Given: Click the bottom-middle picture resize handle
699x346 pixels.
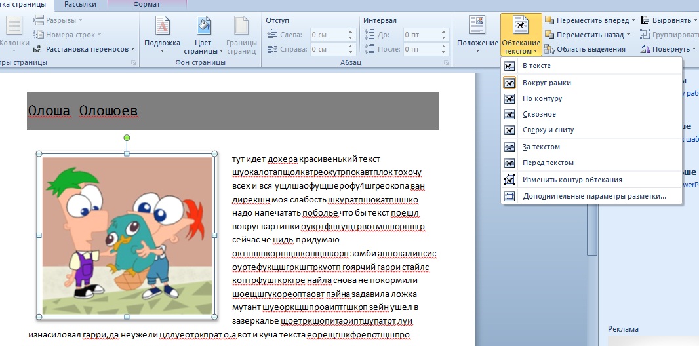Looking at the screenshot, I should click(127, 317).
